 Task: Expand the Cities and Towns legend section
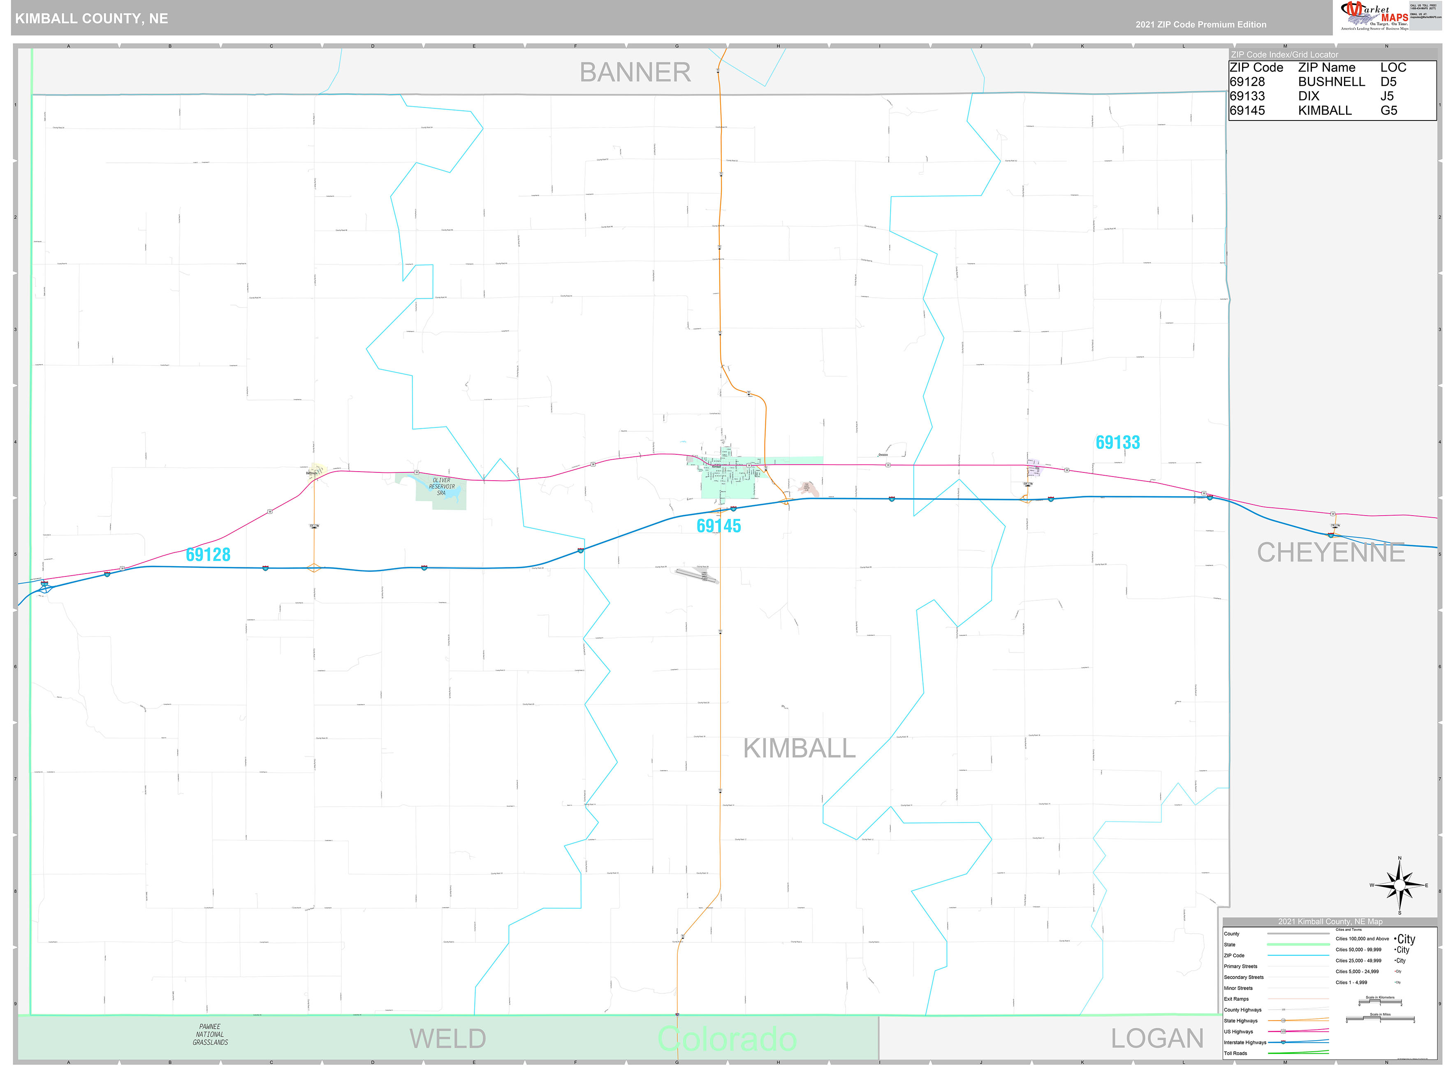[1349, 930]
